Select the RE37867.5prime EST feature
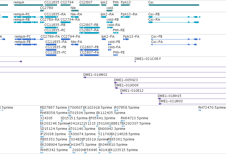Screen dimensions: 226x154 coord(42,110)
